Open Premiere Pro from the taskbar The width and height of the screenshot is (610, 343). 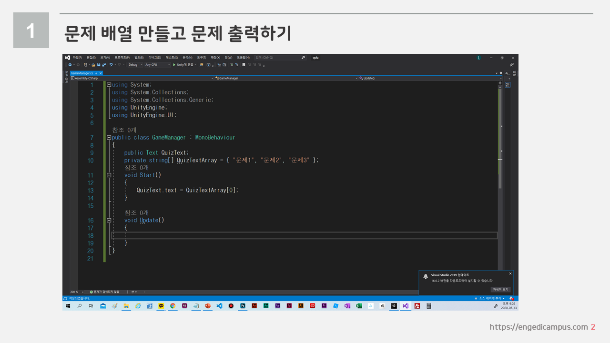324,306
